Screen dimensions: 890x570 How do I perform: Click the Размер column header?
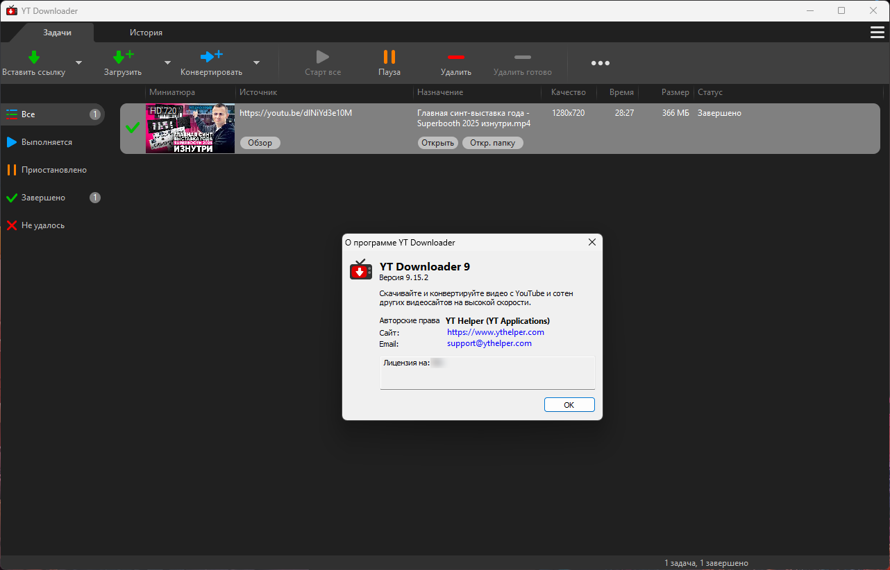click(x=675, y=92)
